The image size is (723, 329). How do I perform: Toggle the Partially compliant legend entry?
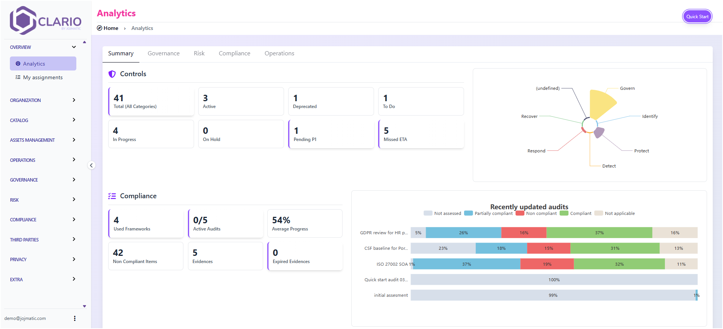click(488, 213)
